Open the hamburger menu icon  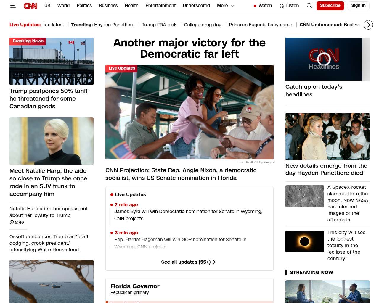pos(13,6)
